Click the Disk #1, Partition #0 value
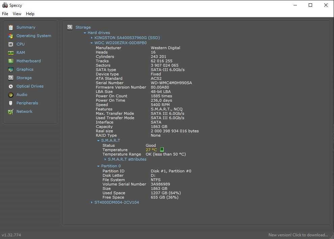Viewport: 334px width, 239px height. [x=171, y=171]
